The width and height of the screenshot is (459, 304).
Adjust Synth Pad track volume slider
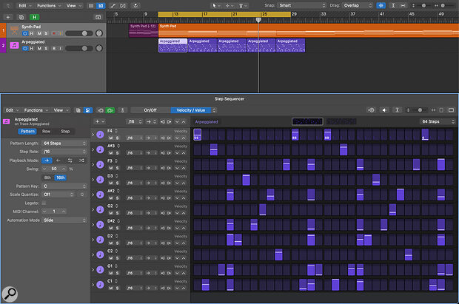click(x=79, y=33)
